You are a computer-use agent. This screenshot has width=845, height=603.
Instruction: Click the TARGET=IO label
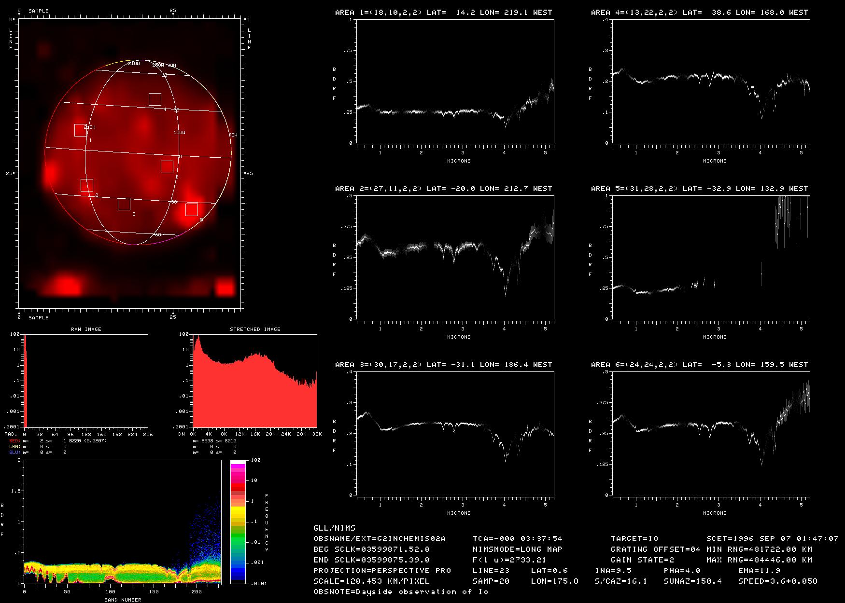634,539
